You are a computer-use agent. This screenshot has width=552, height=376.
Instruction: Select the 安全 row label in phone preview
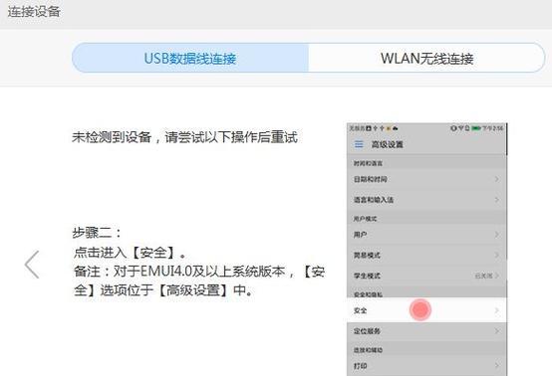(360, 310)
